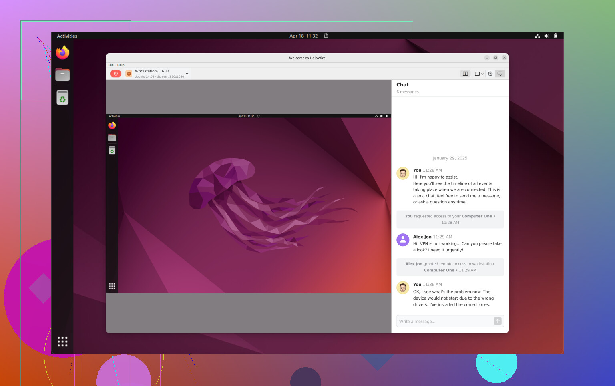This screenshot has height=386, width=615.
Task: Click the Activities button in top bar
Action: tap(67, 36)
